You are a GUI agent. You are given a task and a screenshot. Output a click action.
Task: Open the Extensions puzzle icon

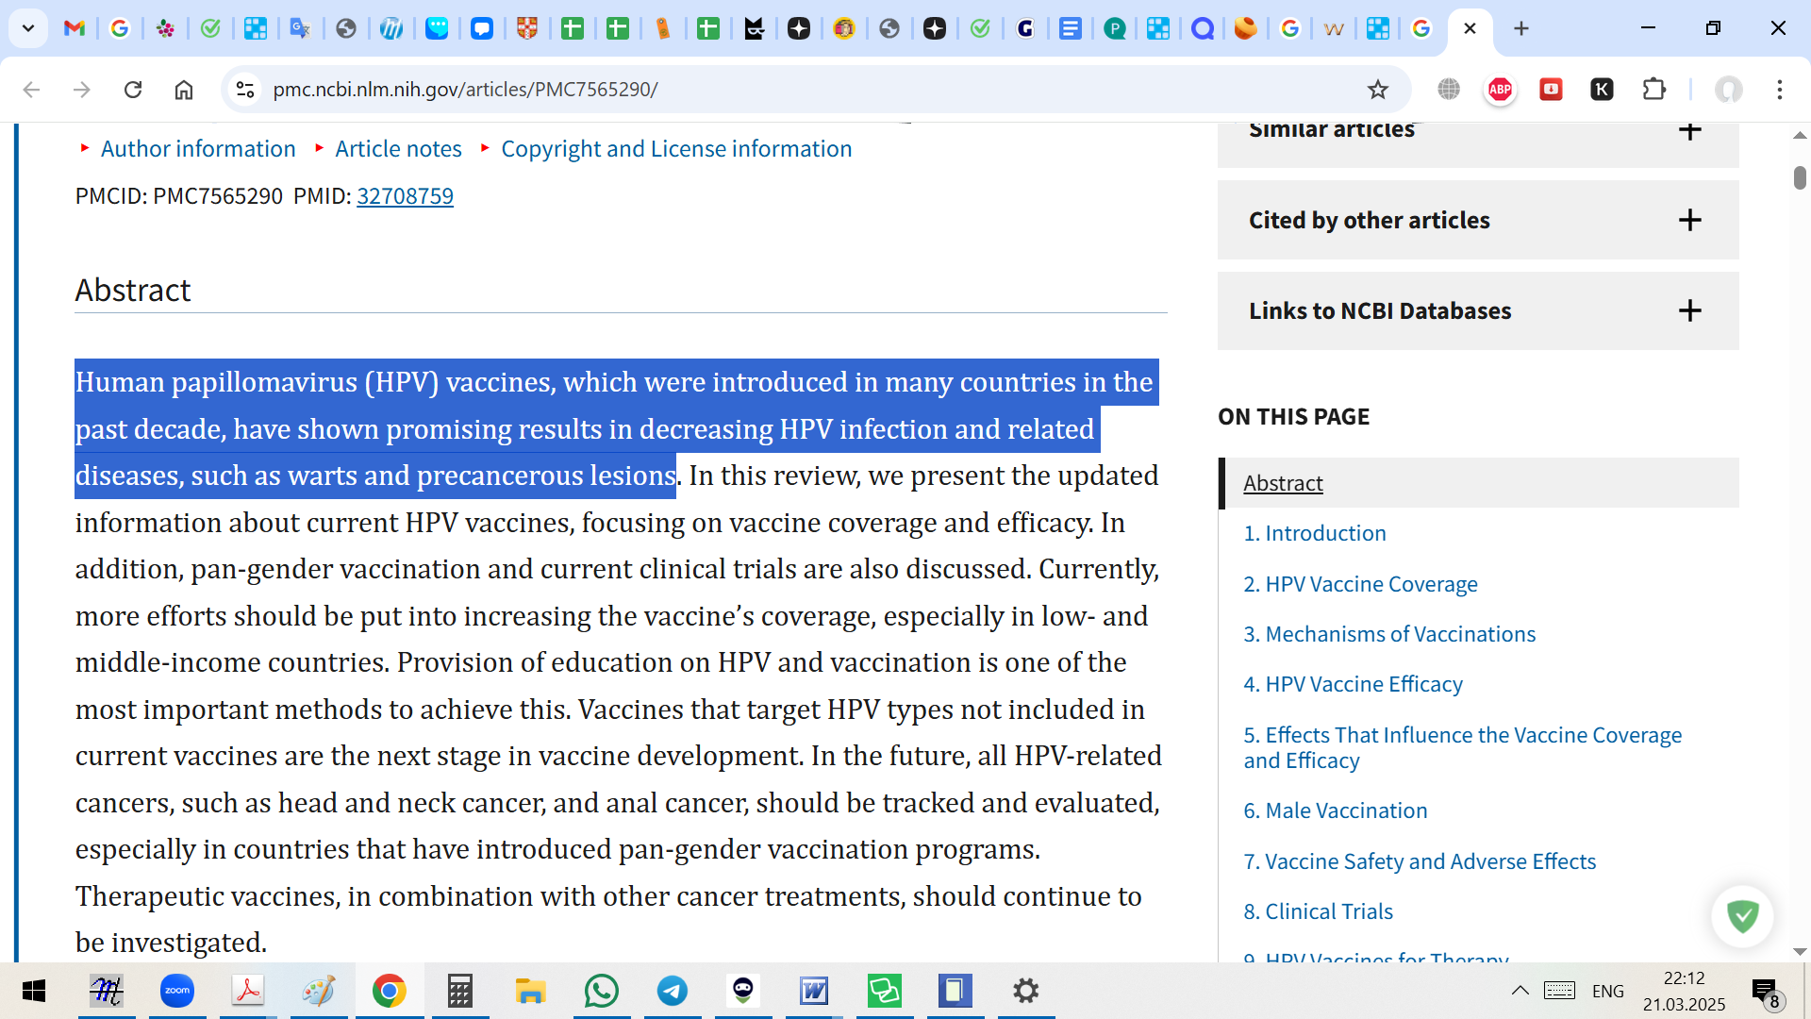[1653, 90]
